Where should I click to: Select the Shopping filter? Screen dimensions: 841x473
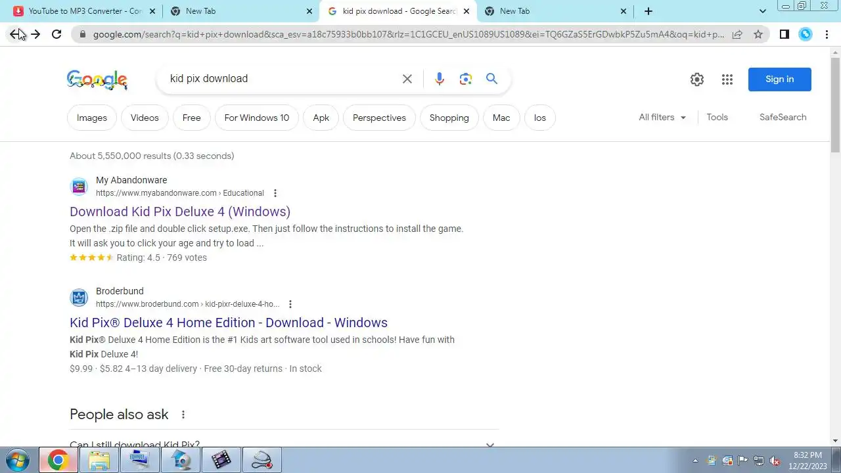pyautogui.click(x=449, y=118)
